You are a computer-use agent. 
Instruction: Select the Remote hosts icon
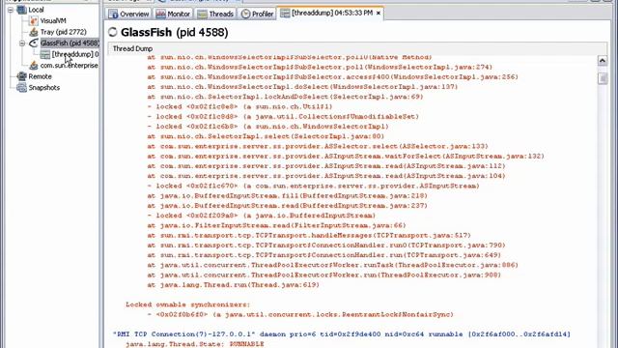coord(21,76)
